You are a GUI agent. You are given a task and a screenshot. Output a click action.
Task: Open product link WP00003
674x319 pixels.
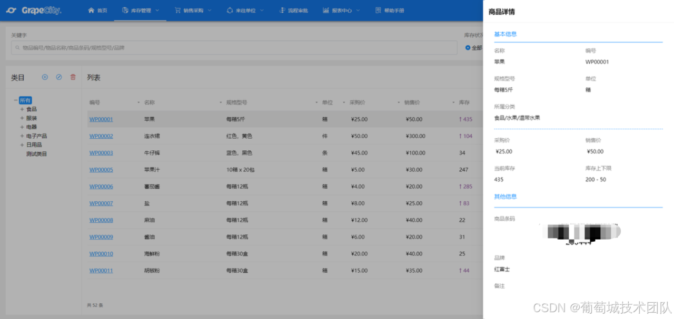101,153
